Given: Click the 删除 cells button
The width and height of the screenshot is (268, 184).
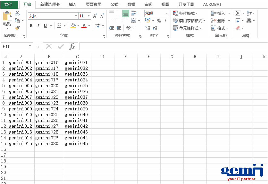Looking at the screenshot, I should point(218,21).
